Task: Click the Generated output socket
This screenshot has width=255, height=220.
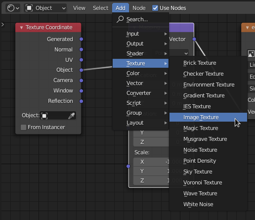Action: [x=81, y=39]
